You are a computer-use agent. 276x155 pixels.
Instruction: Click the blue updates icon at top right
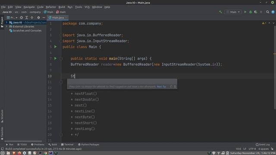273,12
